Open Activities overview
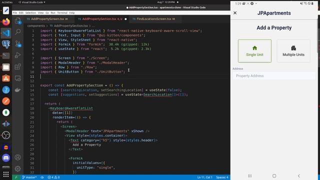This screenshot has height=180, width=320. pos(7,2)
